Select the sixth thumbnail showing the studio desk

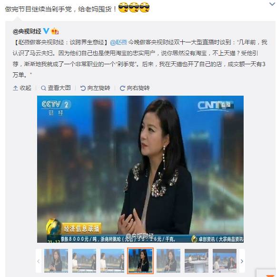click(197, 261)
